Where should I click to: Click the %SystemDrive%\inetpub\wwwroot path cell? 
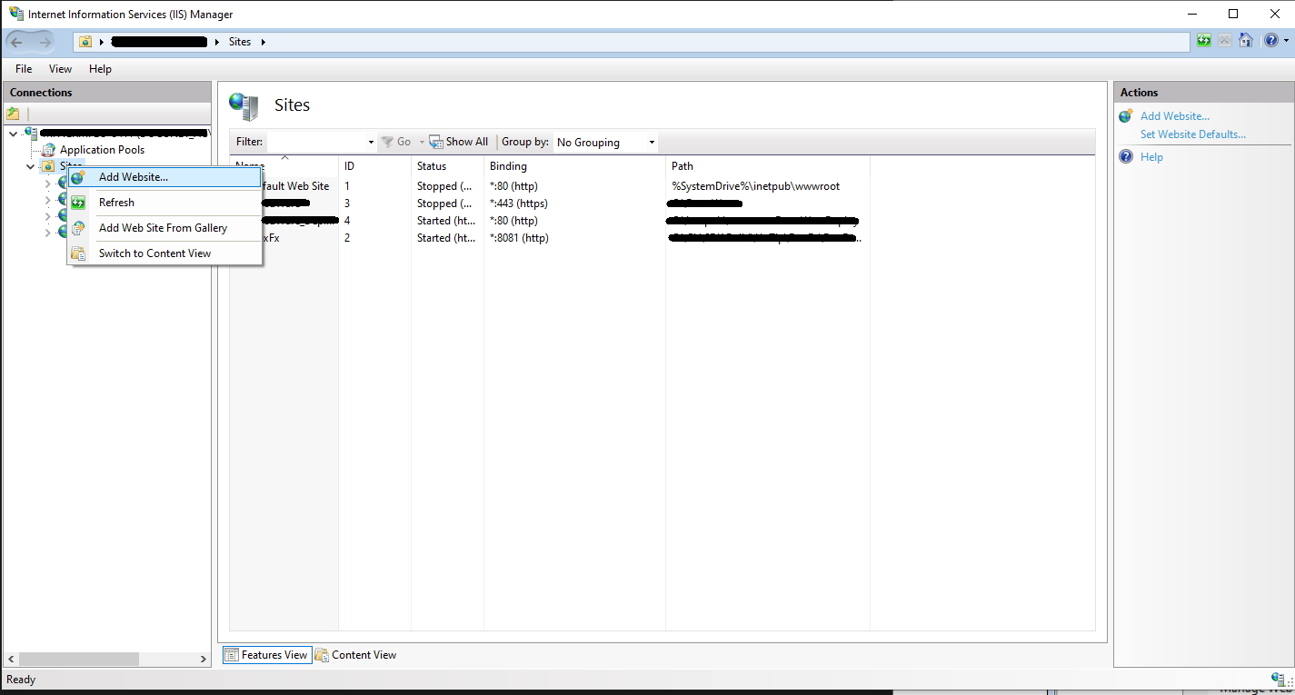(x=756, y=186)
